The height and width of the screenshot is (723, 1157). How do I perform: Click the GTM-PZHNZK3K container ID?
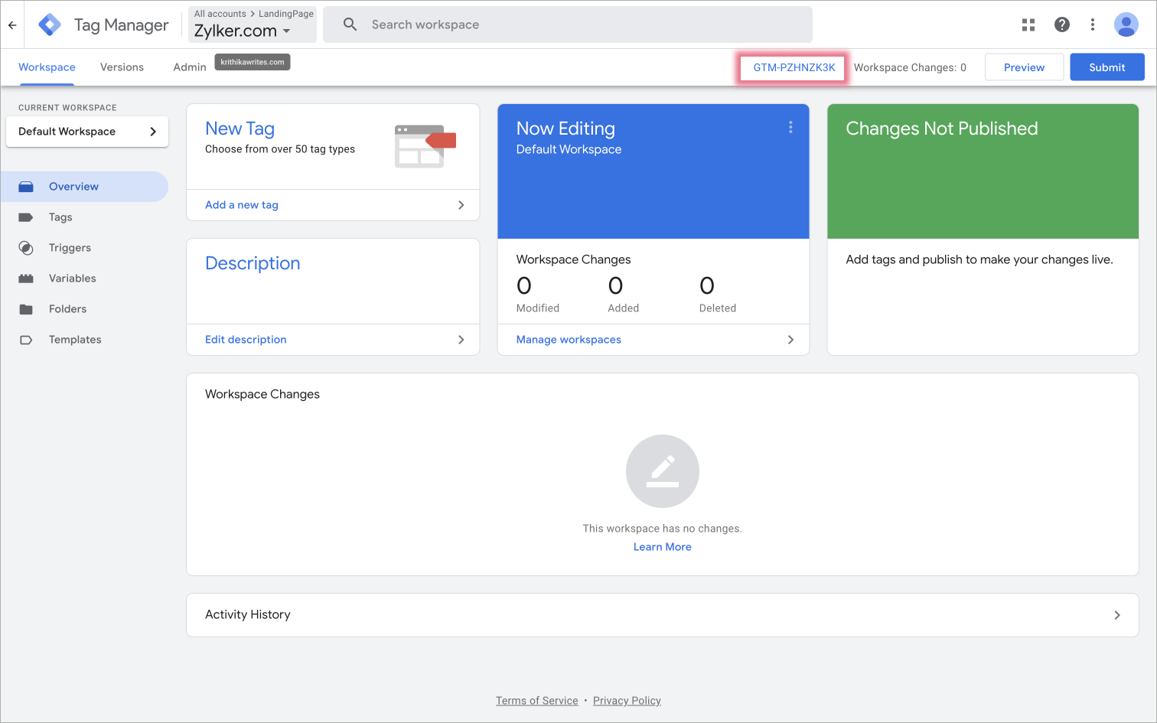pyautogui.click(x=794, y=67)
